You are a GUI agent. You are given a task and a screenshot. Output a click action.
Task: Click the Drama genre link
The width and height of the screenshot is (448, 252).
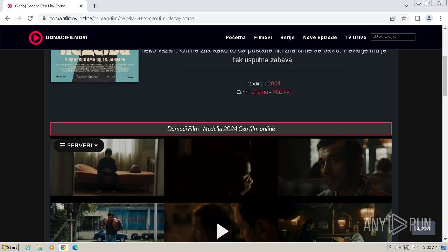tap(259, 92)
